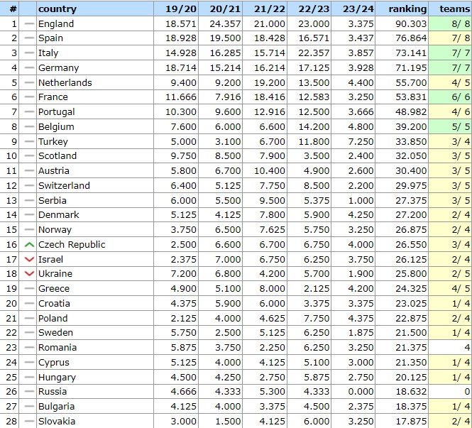Click Greece's ranking value 24.325

click(411, 289)
